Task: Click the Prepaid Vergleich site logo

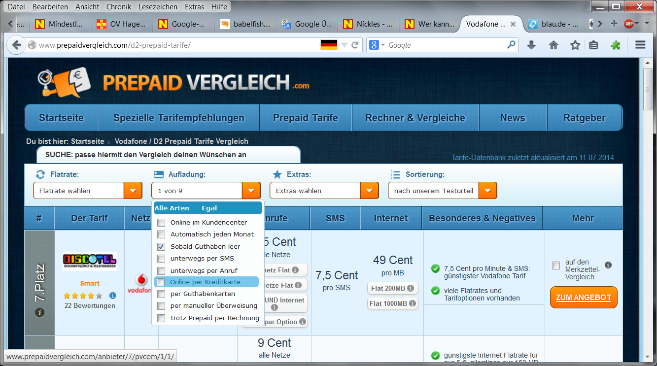Action: (173, 82)
